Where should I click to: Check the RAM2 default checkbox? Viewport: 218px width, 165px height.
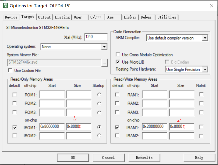pos(117,103)
